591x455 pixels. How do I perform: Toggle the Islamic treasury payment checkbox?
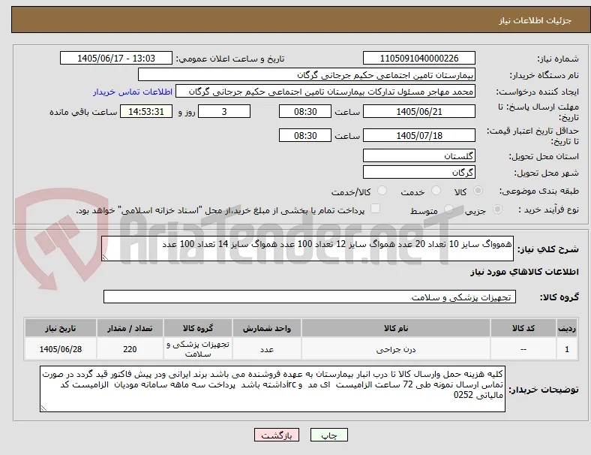(376, 209)
